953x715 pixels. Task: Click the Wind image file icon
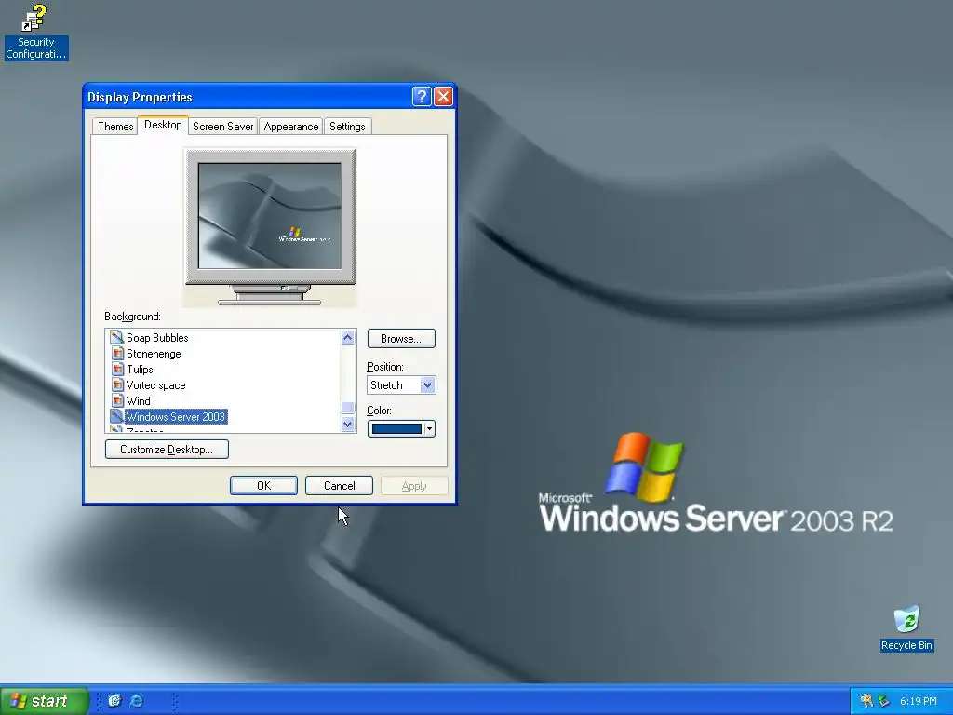click(117, 400)
